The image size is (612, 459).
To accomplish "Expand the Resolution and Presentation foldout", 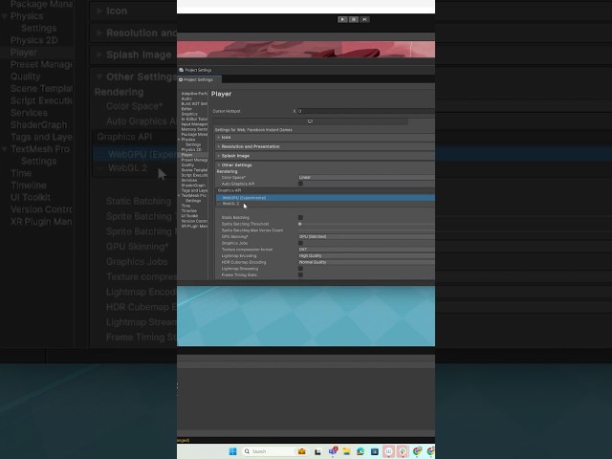I will click(x=325, y=146).
